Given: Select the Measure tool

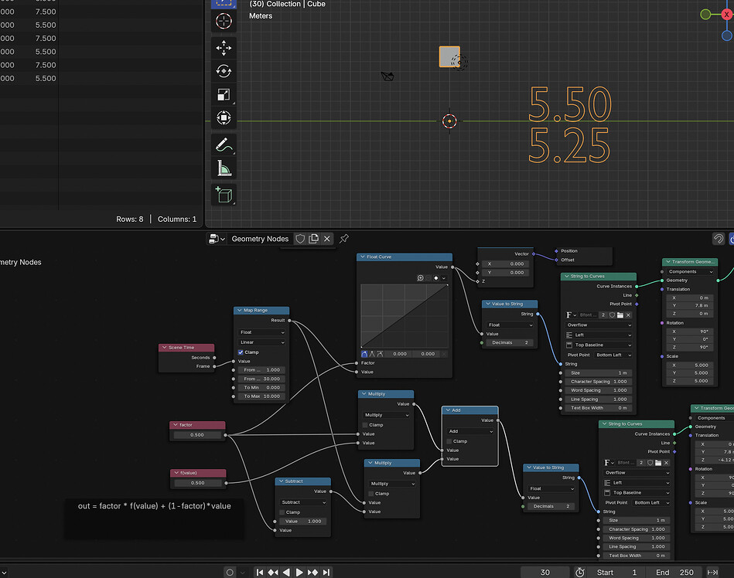Looking at the screenshot, I should click(x=224, y=168).
